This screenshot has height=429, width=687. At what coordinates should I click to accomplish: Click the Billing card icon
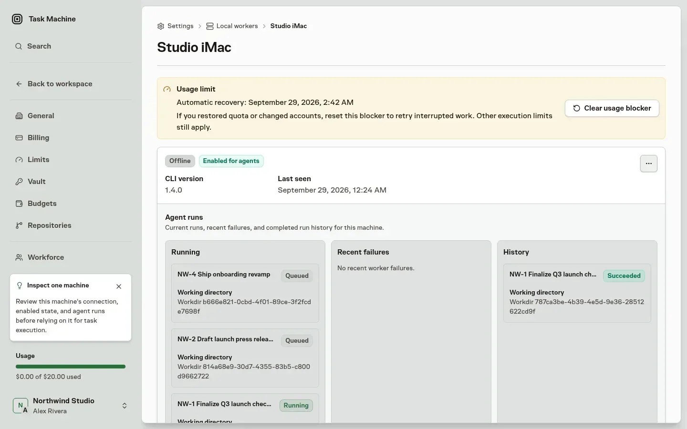19,138
